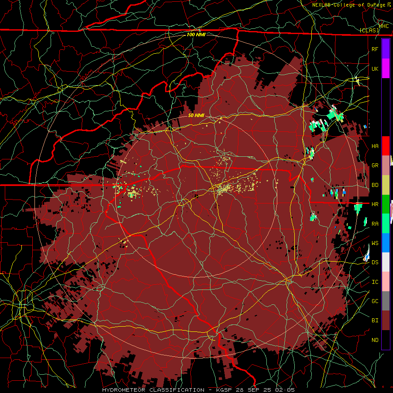Click the HR legend label
The width and height of the screenshot is (393, 393).
click(375, 204)
